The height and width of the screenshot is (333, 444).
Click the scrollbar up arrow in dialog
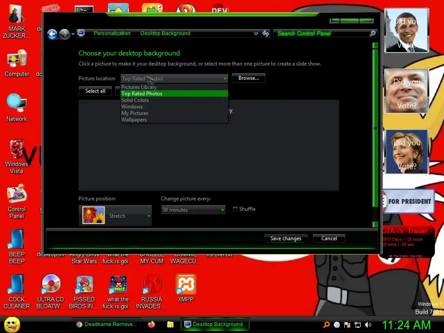375,45
